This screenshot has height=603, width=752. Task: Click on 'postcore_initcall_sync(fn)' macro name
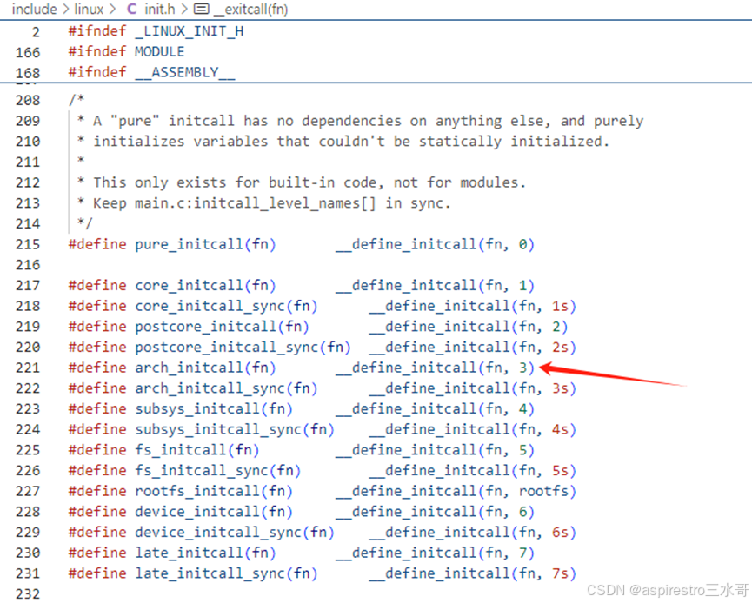tap(243, 348)
